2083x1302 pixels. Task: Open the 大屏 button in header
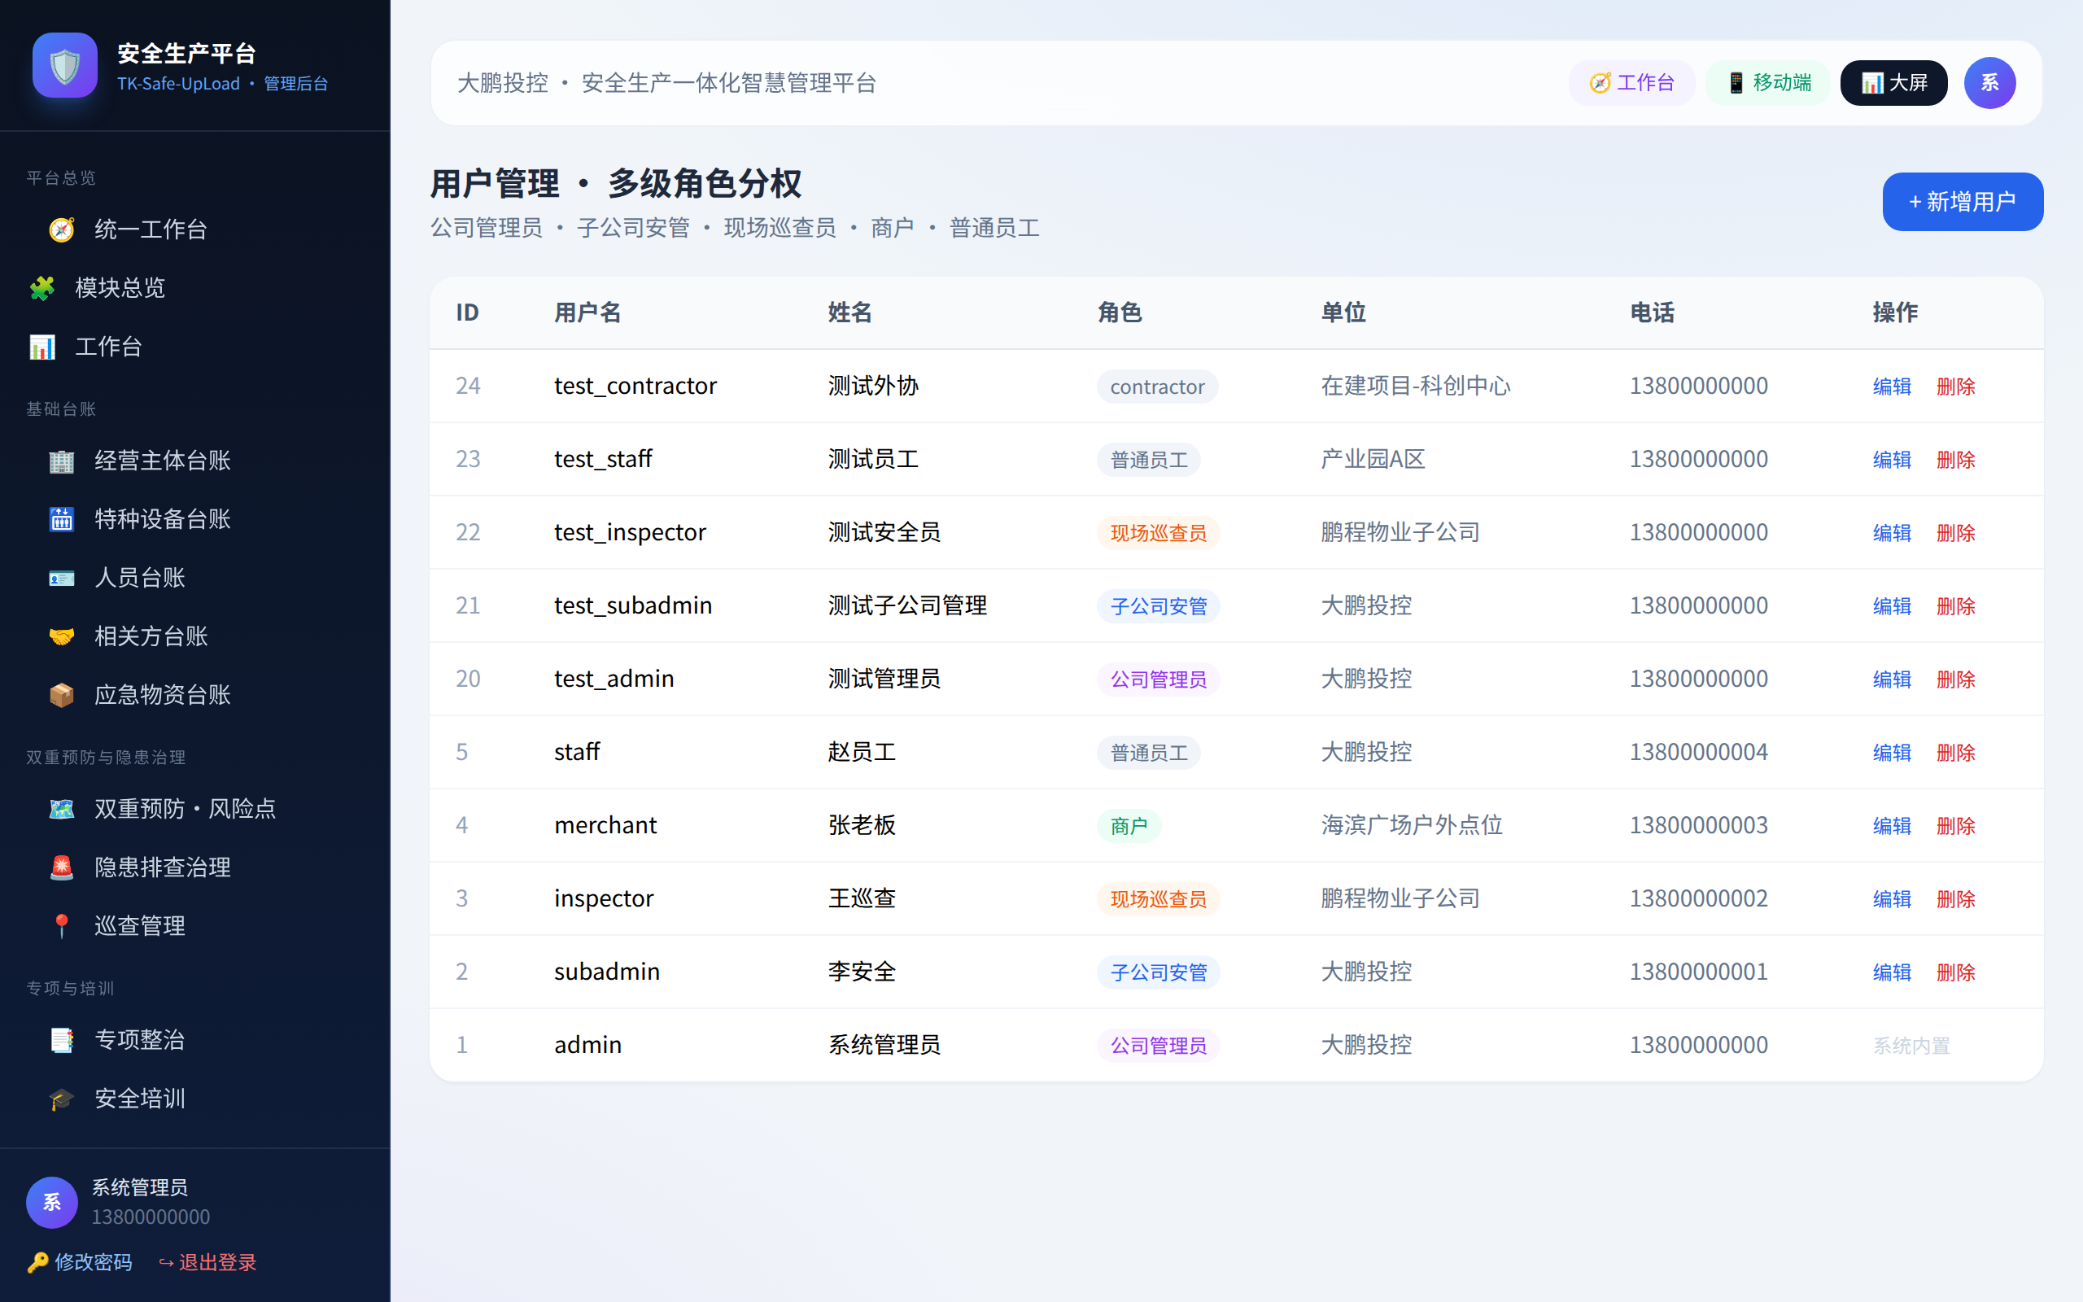tap(1893, 83)
